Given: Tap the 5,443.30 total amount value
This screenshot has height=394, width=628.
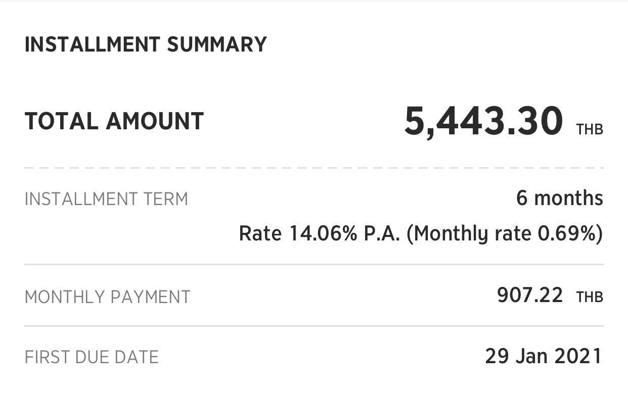Looking at the screenshot, I should tap(483, 122).
